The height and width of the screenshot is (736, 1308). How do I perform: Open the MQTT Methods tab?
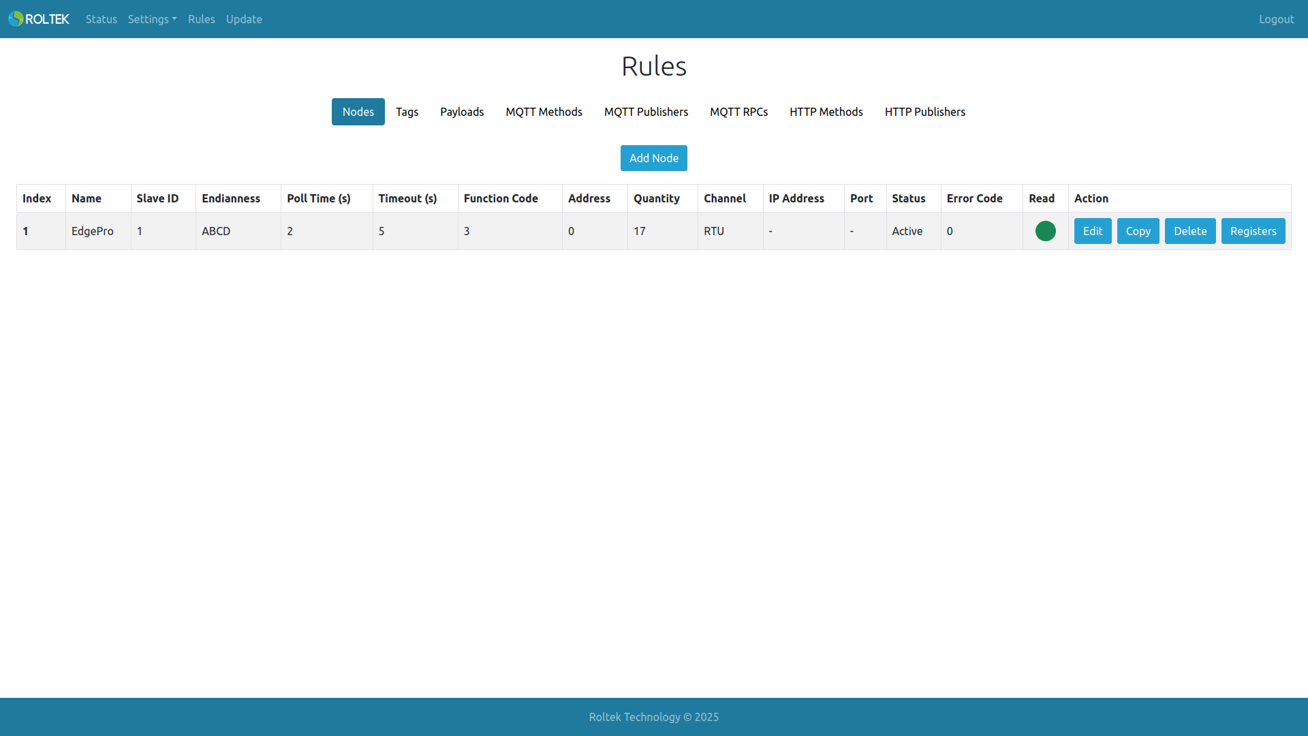point(544,112)
